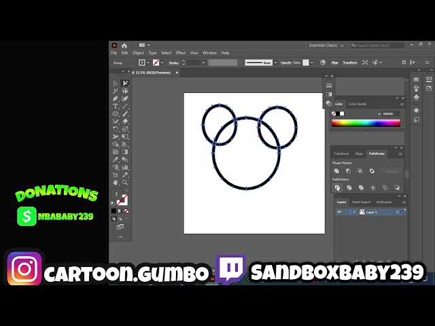Open the Pathfinder panel options menu
The image size is (435, 326).
click(x=400, y=154)
